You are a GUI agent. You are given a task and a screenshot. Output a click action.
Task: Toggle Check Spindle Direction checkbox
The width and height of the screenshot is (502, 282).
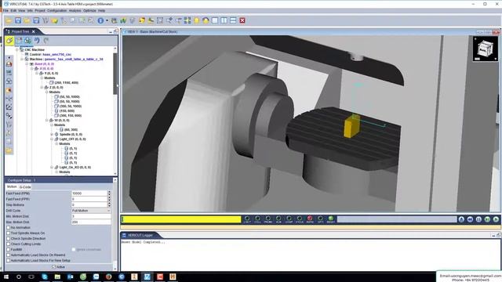(9, 238)
